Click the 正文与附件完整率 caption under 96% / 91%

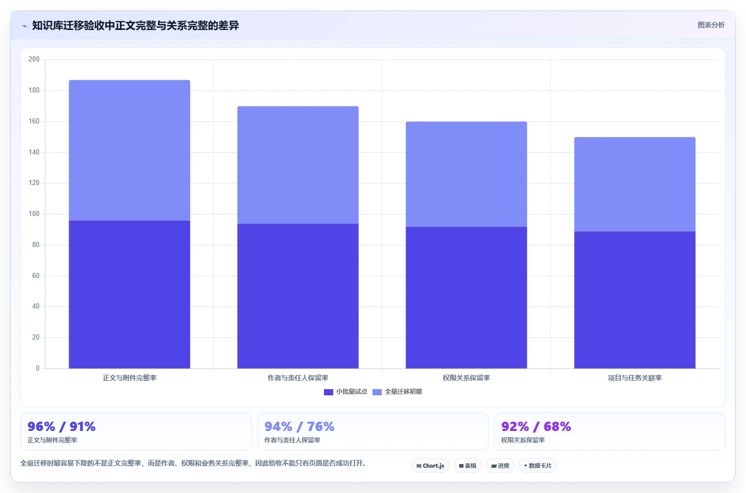[x=52, y=440]
